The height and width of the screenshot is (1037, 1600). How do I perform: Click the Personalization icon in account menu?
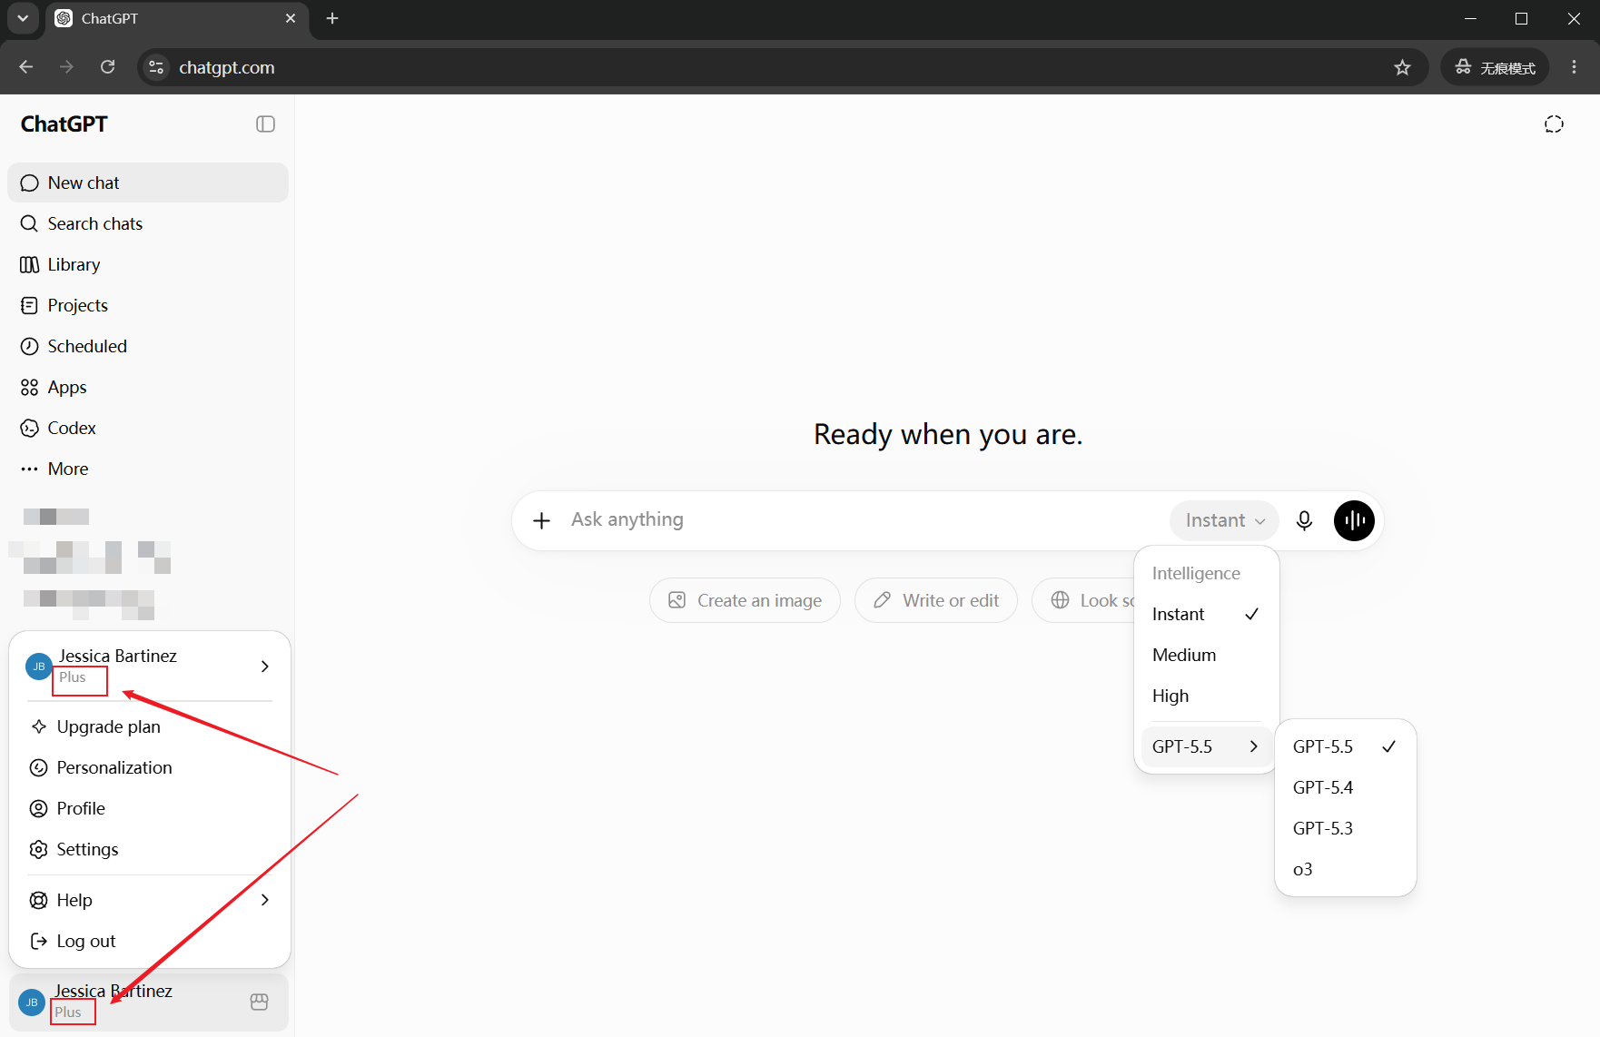coord(39,768)
